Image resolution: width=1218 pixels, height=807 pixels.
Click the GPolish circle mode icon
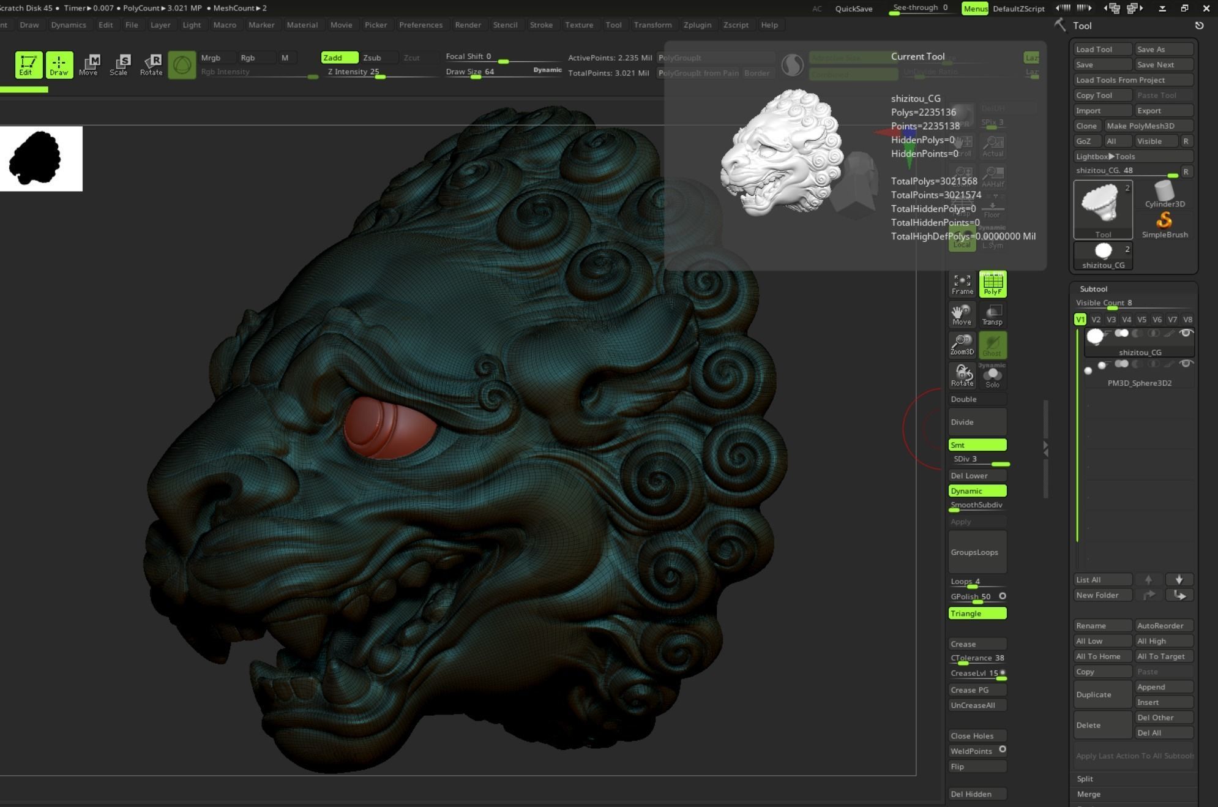[x=1003, y=596]
